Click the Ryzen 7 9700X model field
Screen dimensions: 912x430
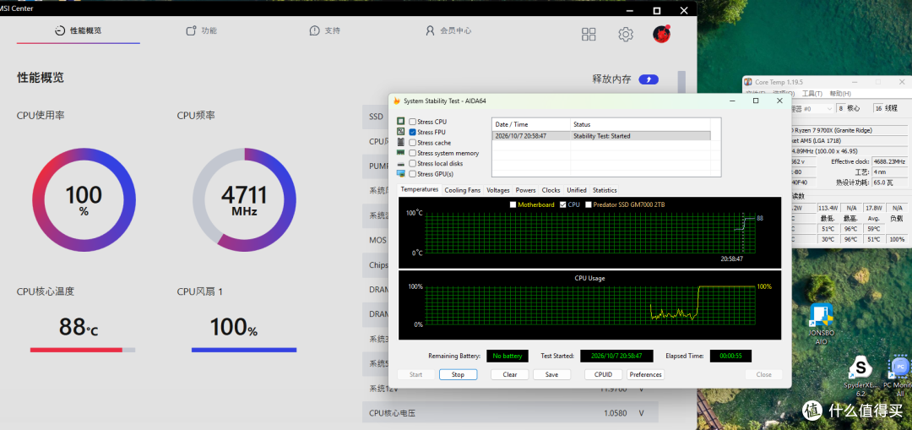pyautogui.click(x=850, y=130)
